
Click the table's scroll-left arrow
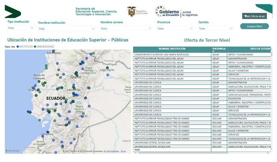pos(135,153)
